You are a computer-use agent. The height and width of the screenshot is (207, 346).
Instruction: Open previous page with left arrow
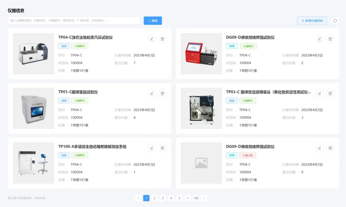click(138, 198)
